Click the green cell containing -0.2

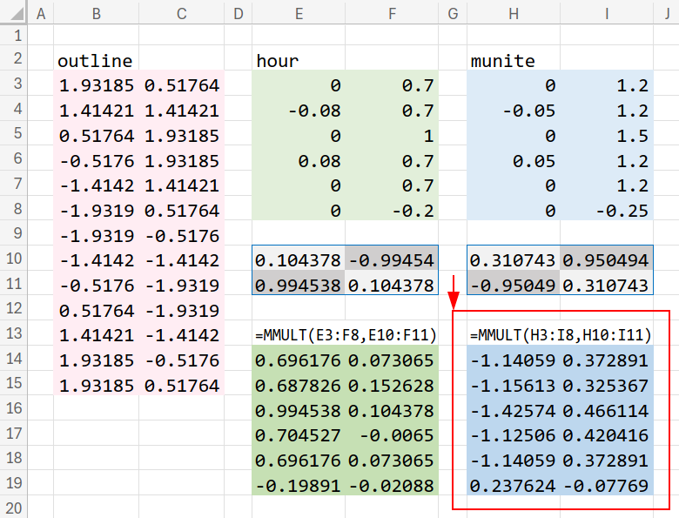(392, 210)
